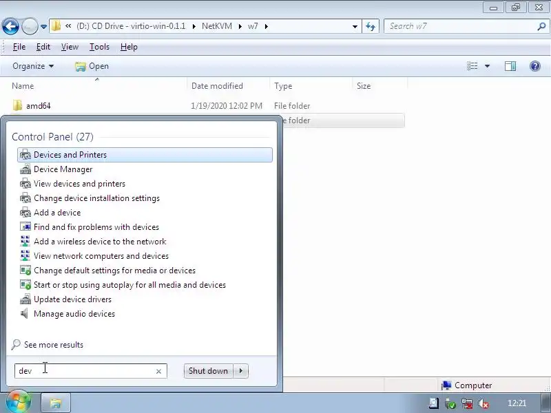This screenshot has height=413, width=551.
Task: Go back with the Explorer Back arrow
Action: pos(10,26)
